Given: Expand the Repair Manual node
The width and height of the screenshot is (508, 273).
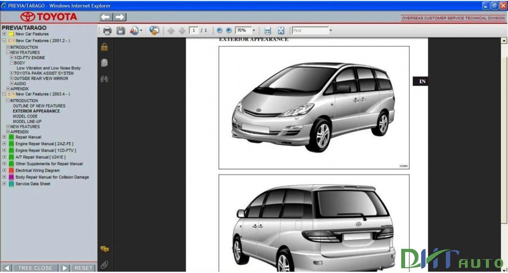Looking at the screenshot, I should pyautogui.click(x=4, y=137).
